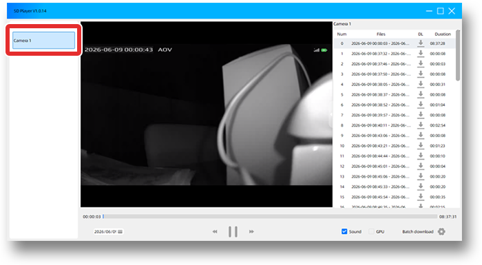
Task: Disable the Sound checkbox
Action: pos(344,231)
